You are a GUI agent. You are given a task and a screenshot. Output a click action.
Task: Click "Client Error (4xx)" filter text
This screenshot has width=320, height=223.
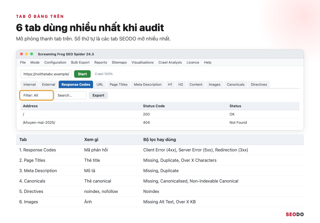[x=160, y=150]
